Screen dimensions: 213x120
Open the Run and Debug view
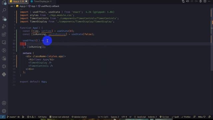click(x=4, y=26)
